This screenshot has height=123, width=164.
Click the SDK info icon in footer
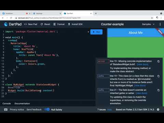[158, 110]
